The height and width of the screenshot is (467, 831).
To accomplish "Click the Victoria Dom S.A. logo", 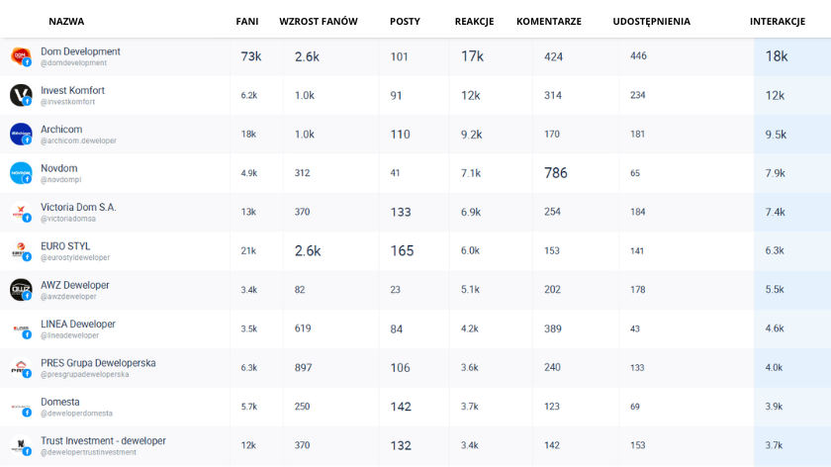I will (21, 212).
